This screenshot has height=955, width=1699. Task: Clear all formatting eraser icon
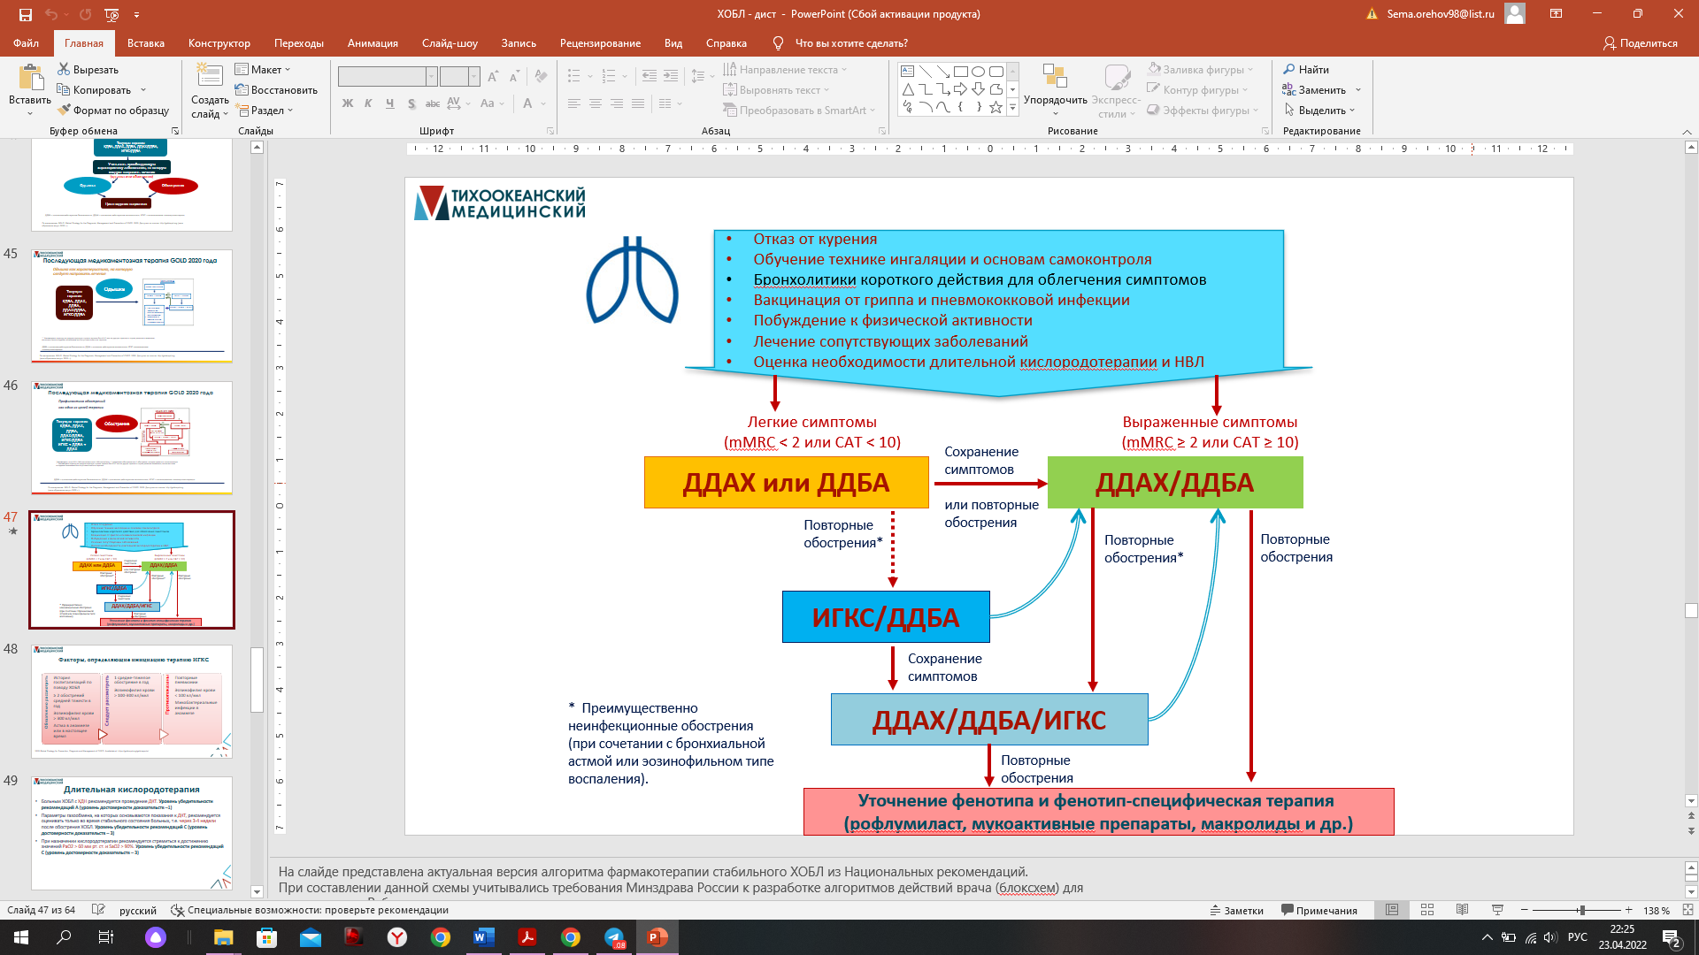click(541, 77)
